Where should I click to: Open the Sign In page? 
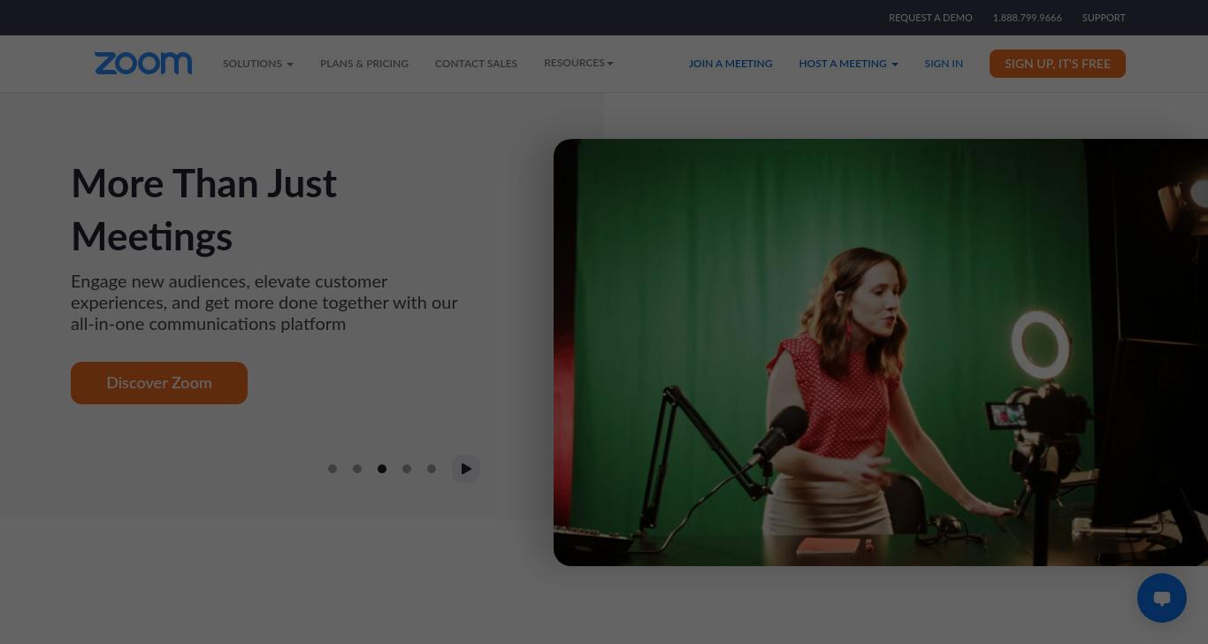[944, 64]
